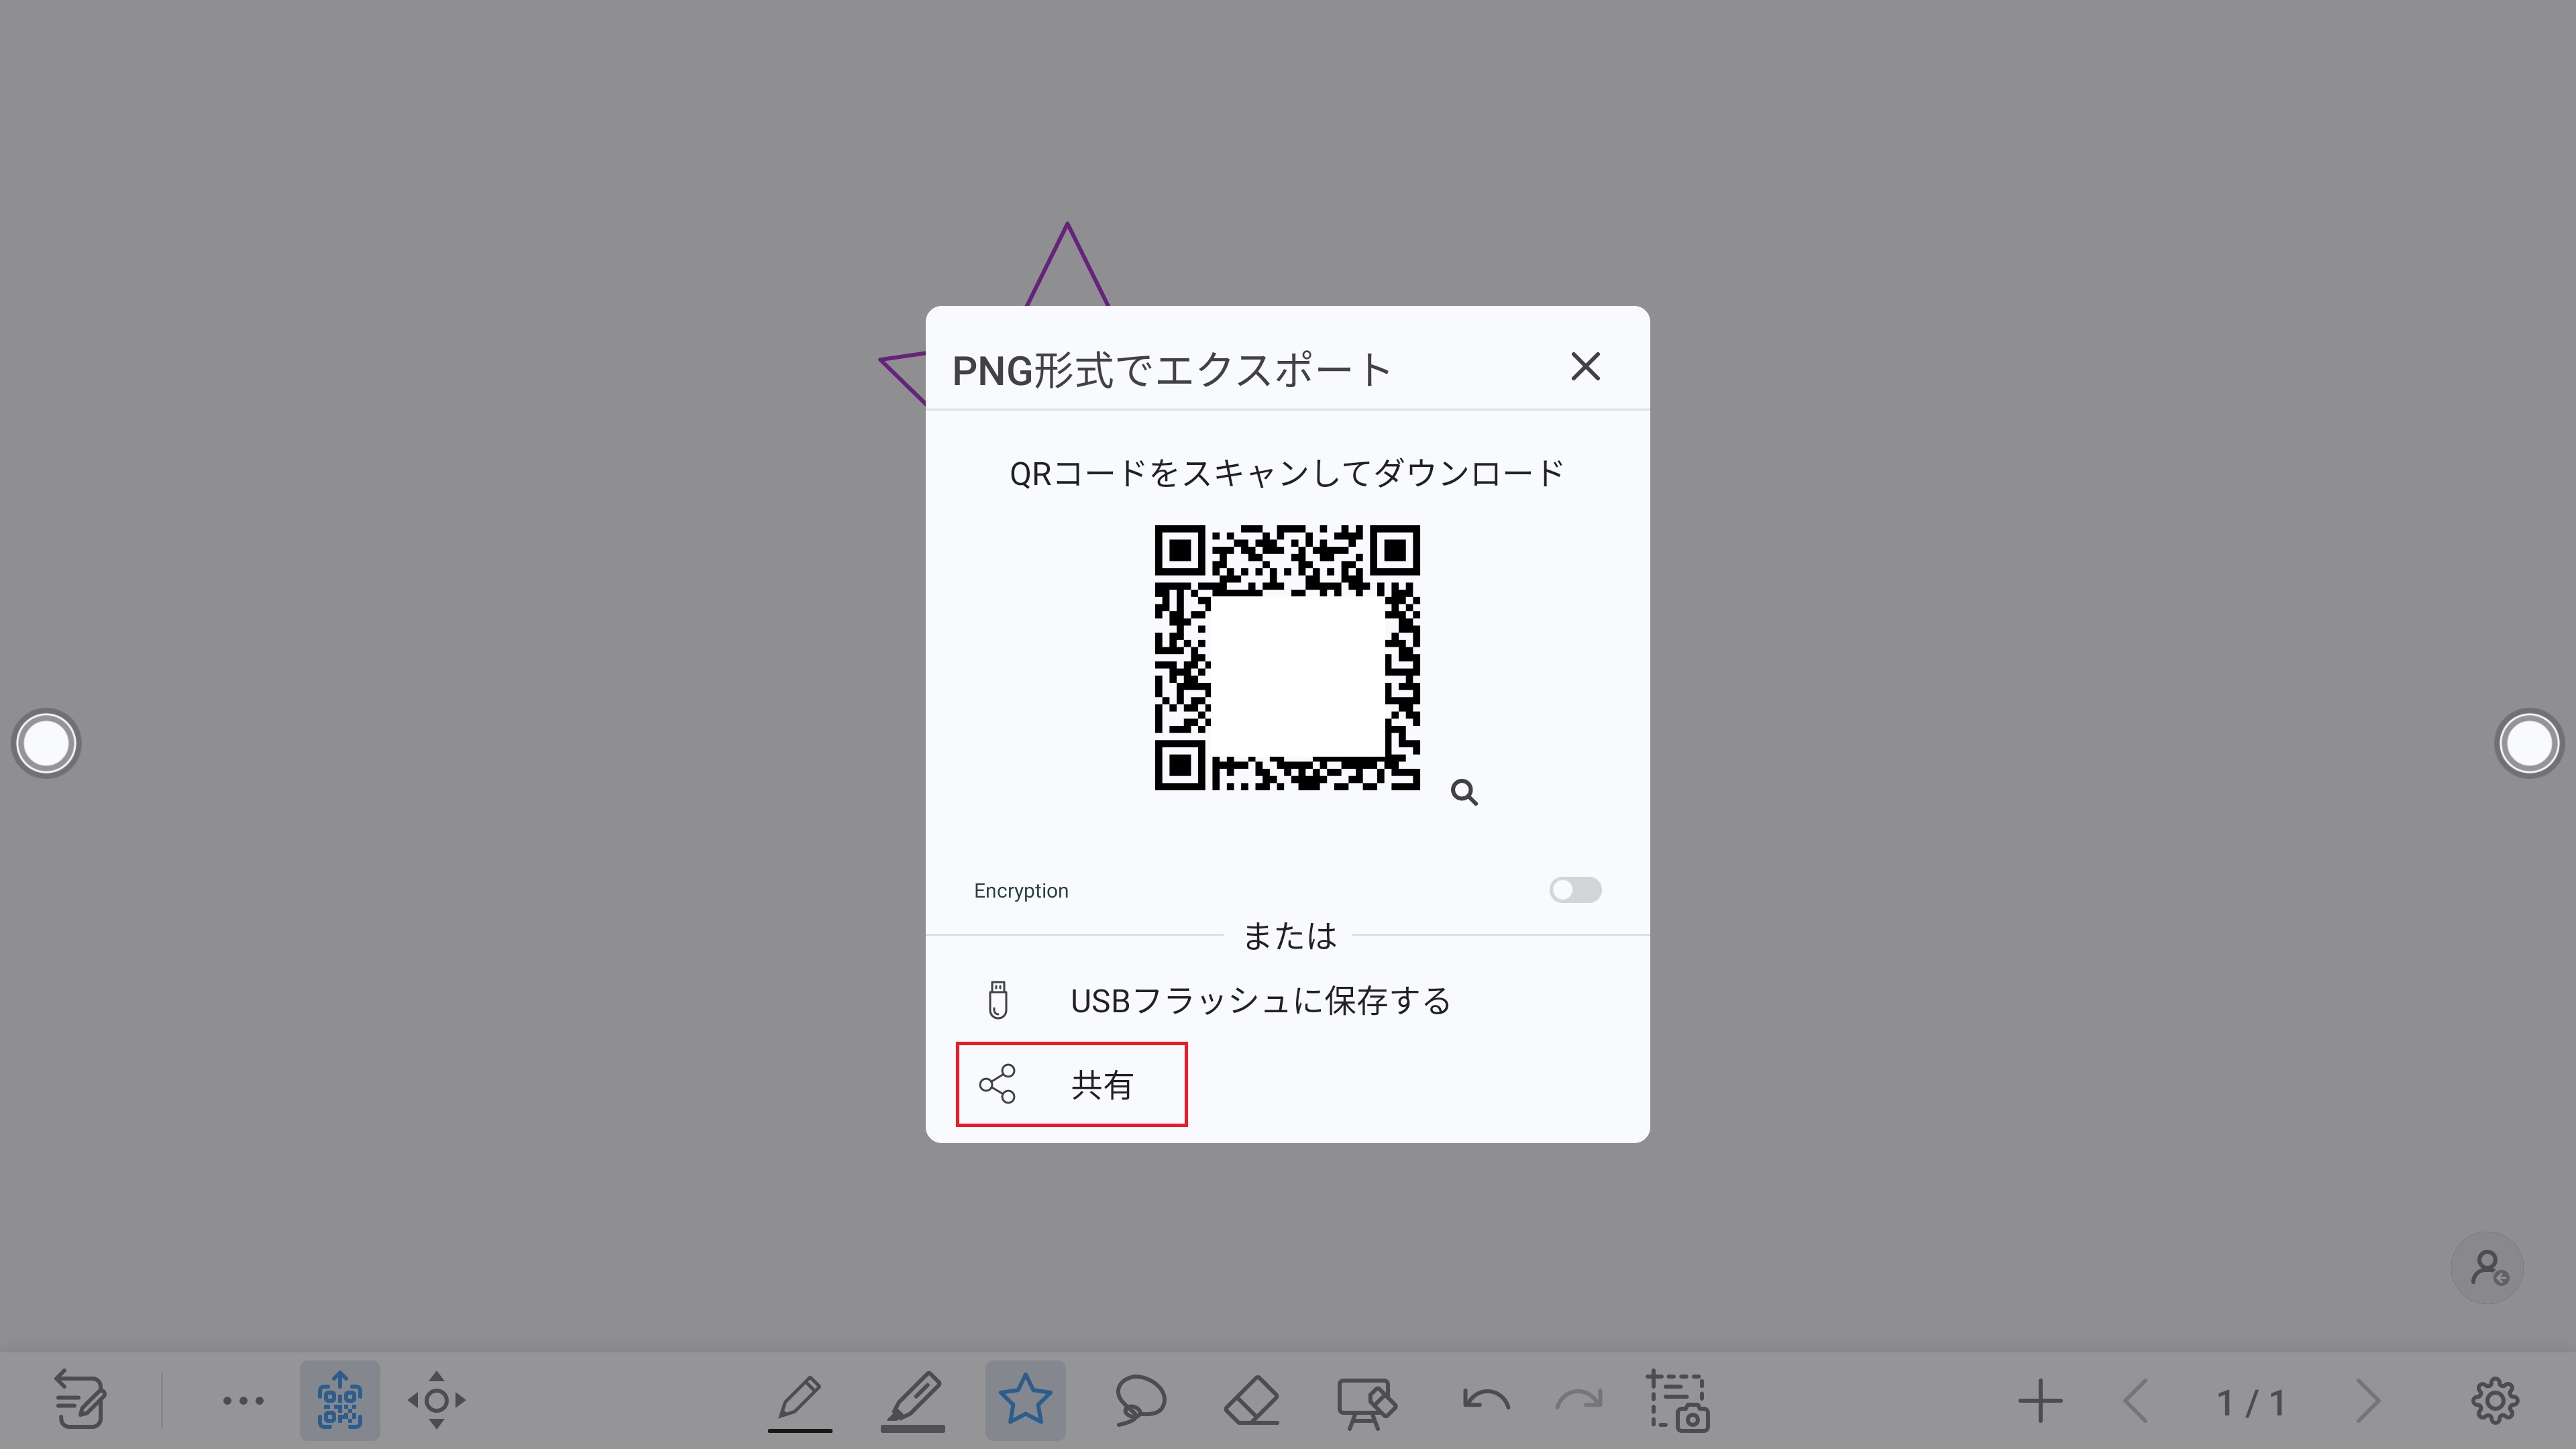The height and width of the screenshot is (1449, 2576).
Task: Select the eraser tool
Action: [x=1251, y=1400]
